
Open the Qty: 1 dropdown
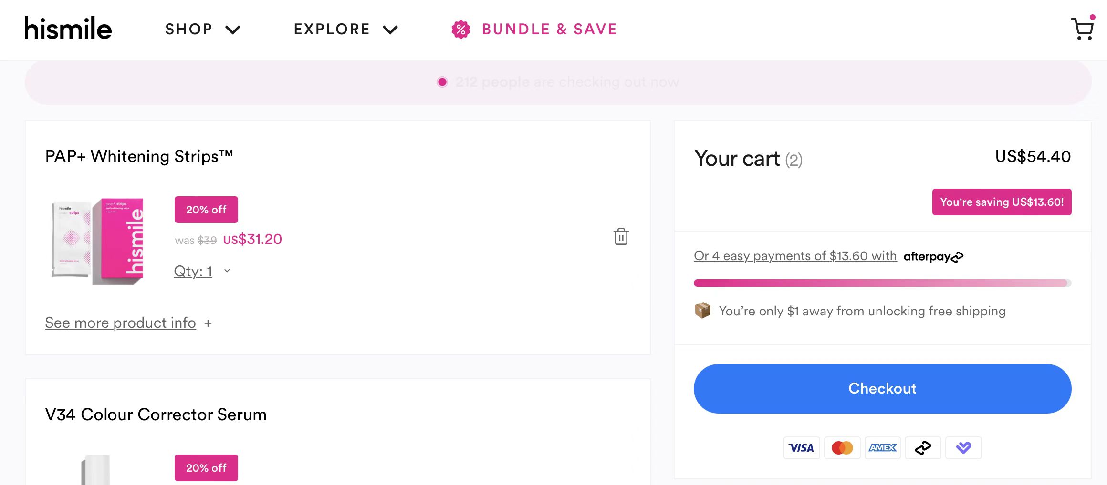click(202, 271)
